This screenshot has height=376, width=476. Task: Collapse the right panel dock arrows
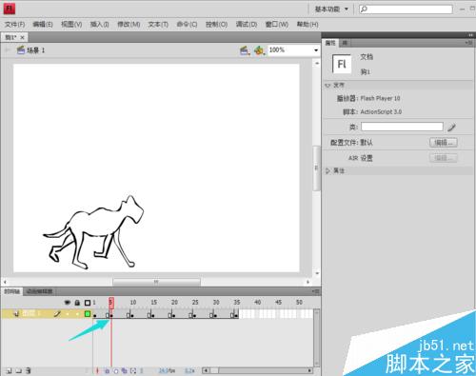click(470, 34)
